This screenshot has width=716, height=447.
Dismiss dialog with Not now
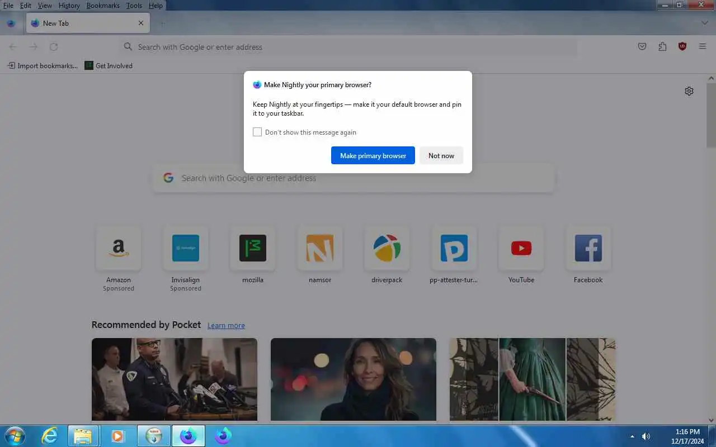pyautogui.click(x=441, y=155)
